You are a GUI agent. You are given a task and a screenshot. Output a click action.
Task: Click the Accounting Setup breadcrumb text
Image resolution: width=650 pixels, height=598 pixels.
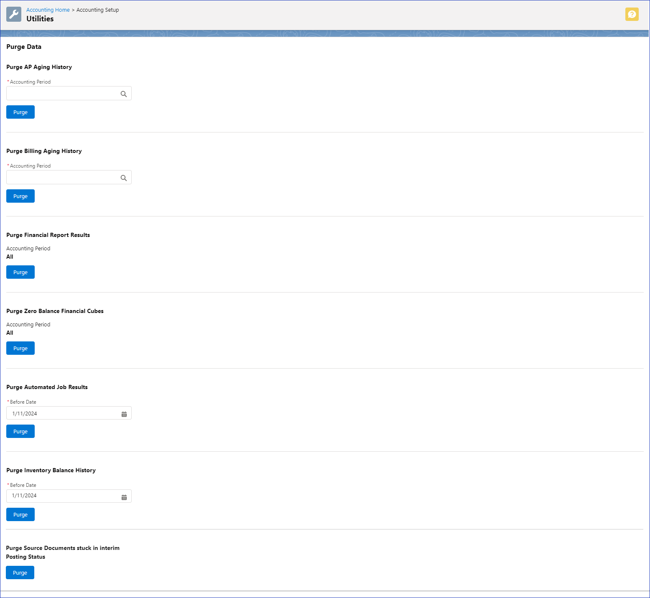pyautogui.click(x=97, y=10)
